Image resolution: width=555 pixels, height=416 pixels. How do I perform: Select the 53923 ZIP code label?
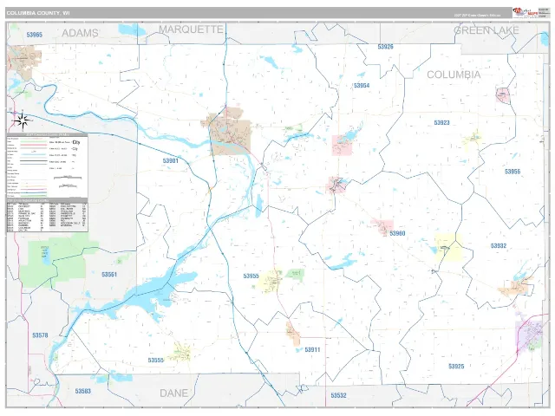(x=441, y=123)
